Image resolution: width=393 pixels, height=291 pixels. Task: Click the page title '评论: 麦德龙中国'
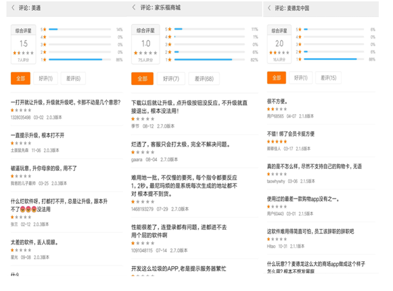(292, 8)
